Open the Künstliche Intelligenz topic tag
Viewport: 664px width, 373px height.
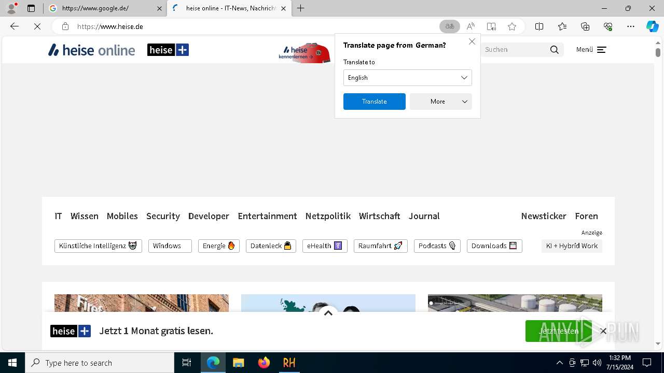point(98,246)
